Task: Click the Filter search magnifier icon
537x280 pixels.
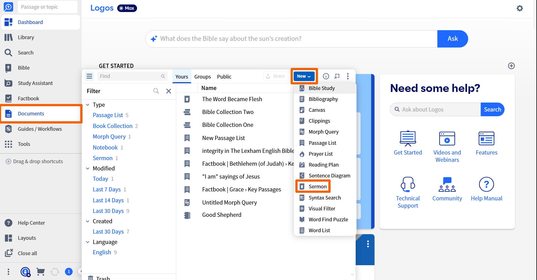Action: click(156, 91)
